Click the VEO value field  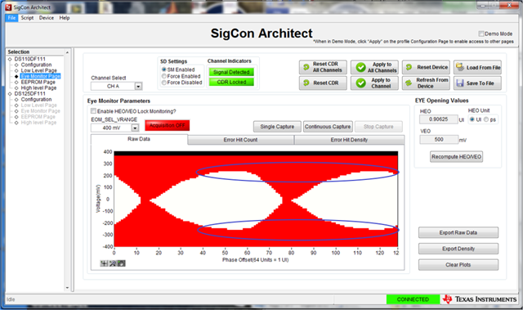pos(439,140)
